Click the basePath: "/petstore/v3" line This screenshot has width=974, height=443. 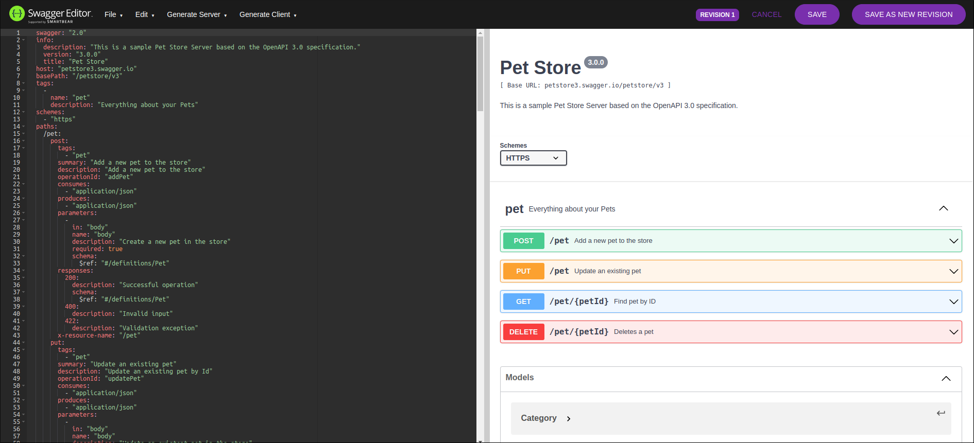(79, 76)
